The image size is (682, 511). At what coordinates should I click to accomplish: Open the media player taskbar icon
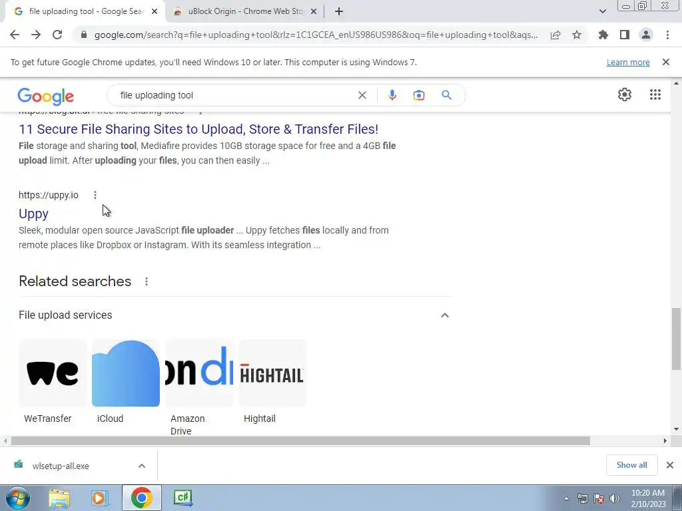point(100,498)
